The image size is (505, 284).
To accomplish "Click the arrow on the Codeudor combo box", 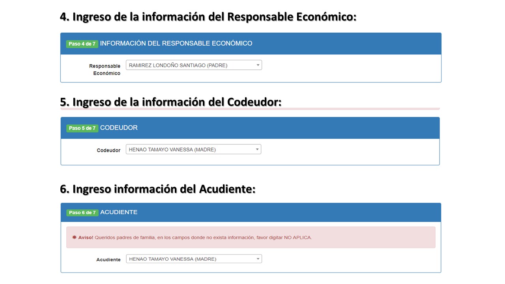I will 257,149.
